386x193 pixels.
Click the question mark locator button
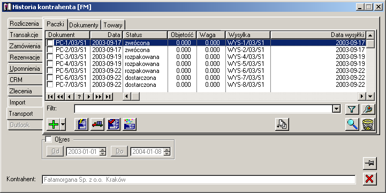point(79,96)
